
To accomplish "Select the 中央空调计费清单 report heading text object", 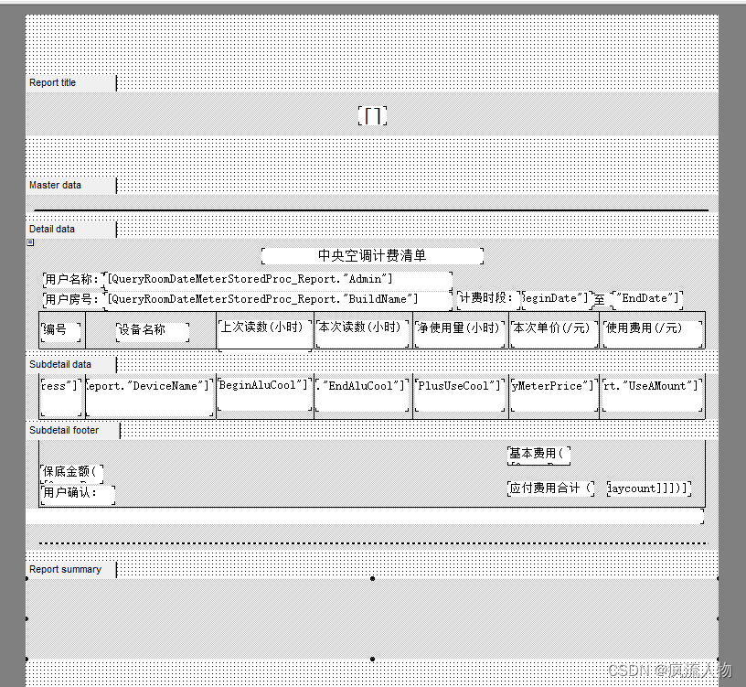I will (x=372, y=255).
